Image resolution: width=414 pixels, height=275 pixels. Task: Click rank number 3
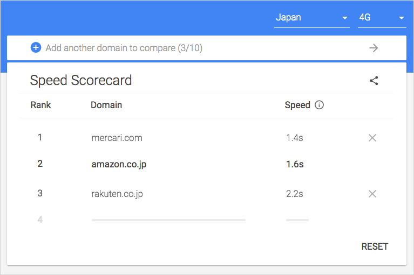pos(40,193)
